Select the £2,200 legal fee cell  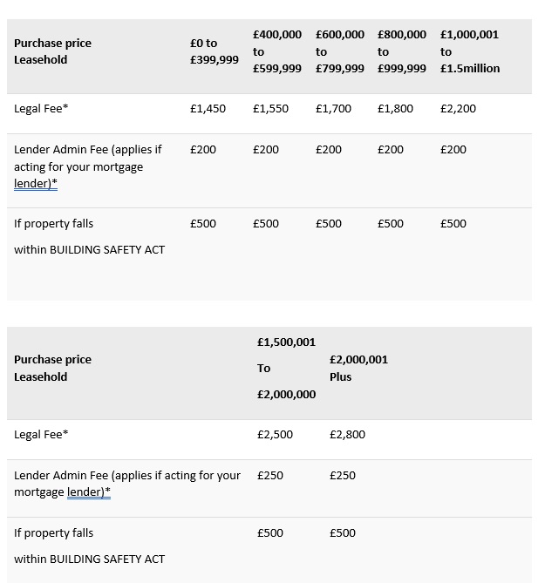pos(458,109)
